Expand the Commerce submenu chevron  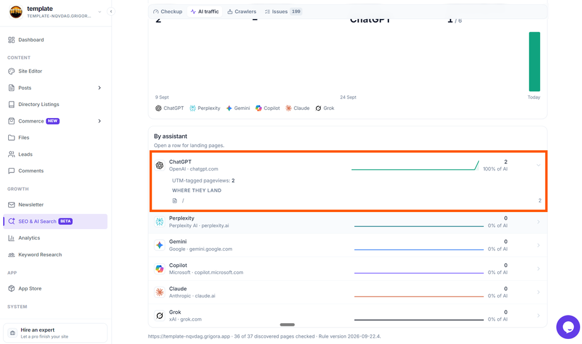[99, 121]
